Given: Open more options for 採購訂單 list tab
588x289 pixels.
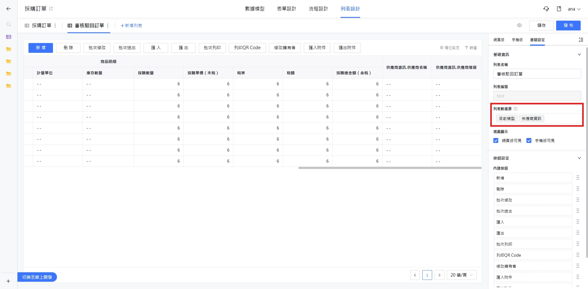Looking at the screenshot, I should click(x=55, y=25).
